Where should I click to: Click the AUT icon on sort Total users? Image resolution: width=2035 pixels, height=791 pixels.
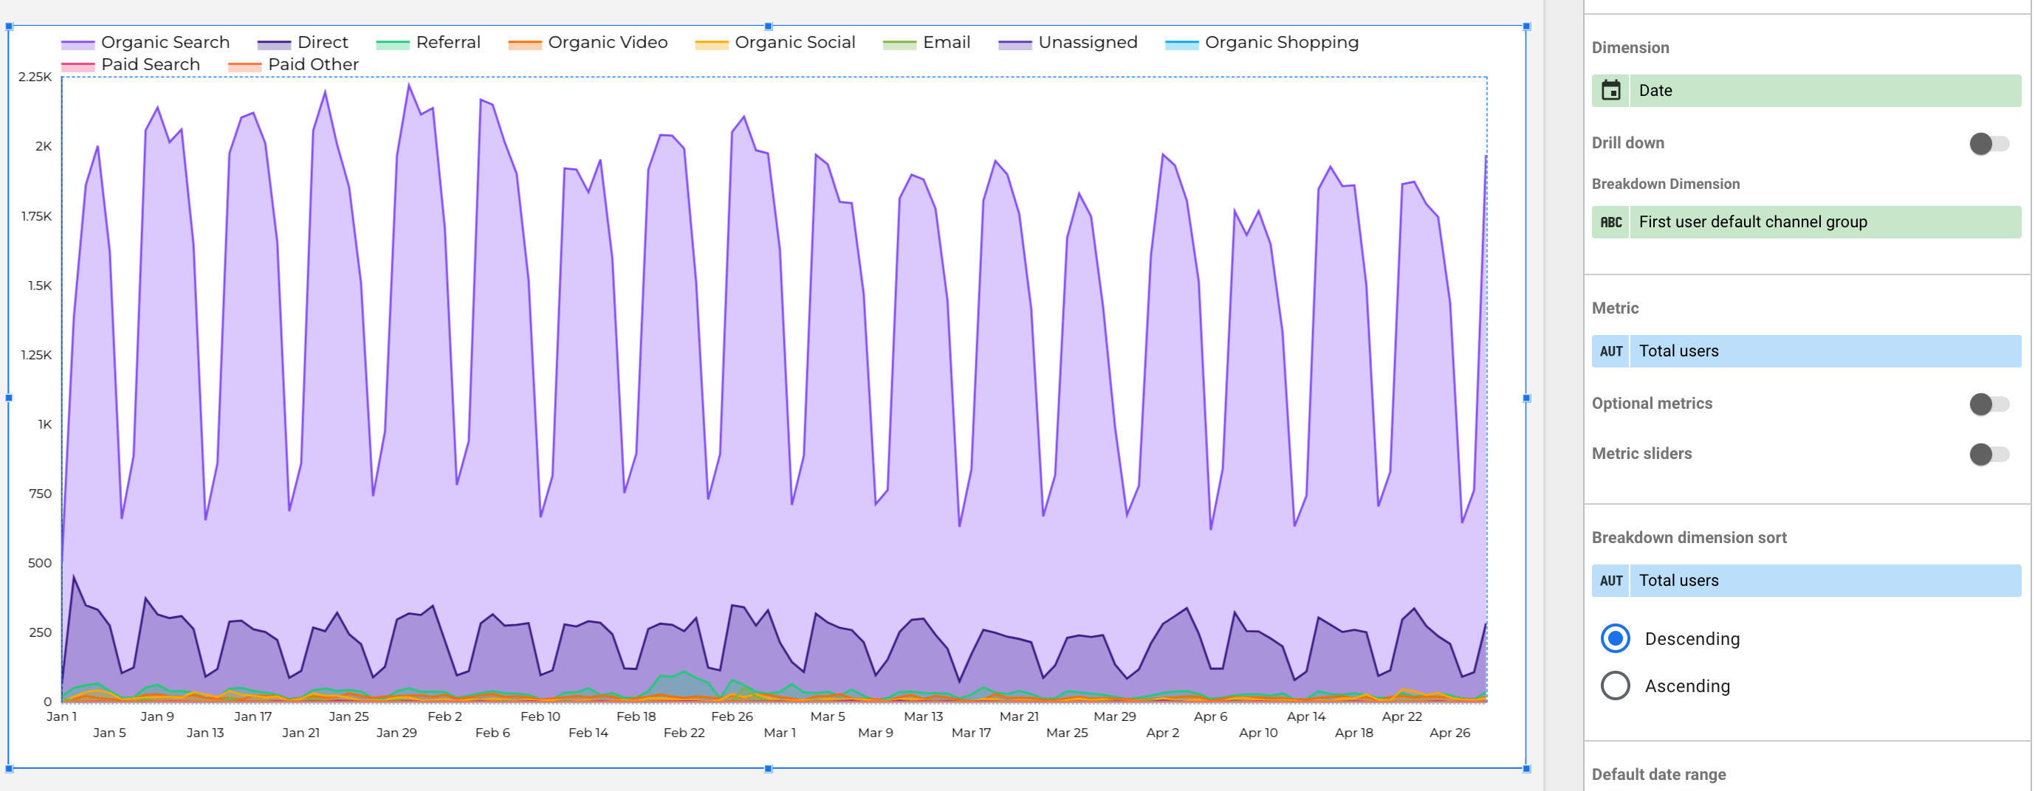coord(1610,581)
